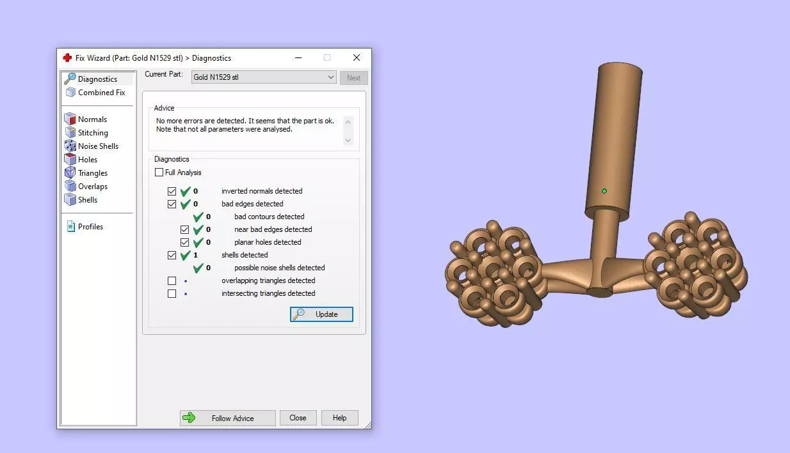Uncheck planar holes detected checkbox
790x453 pixels.
pos(184,242)
